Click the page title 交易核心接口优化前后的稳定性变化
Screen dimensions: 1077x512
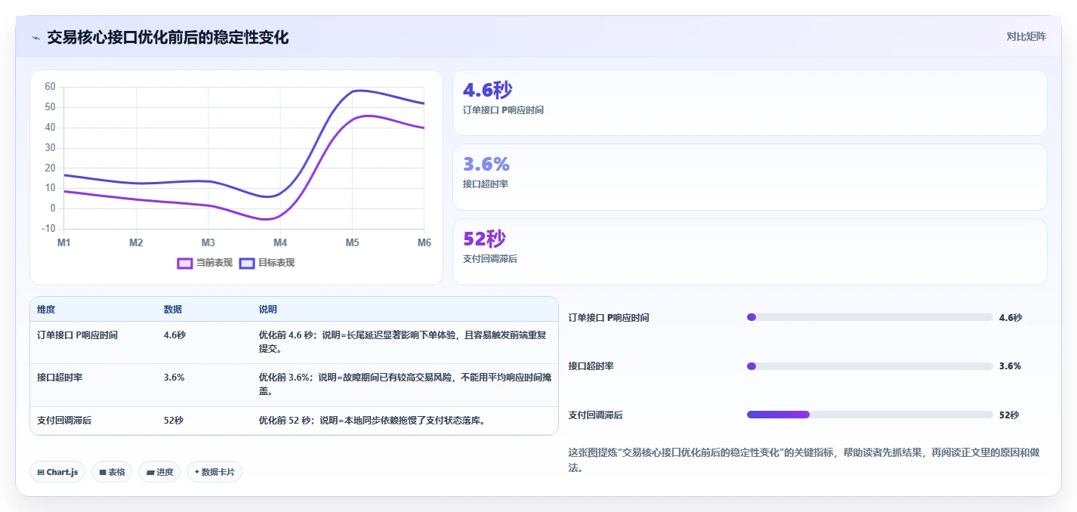[x=168, y=37]
